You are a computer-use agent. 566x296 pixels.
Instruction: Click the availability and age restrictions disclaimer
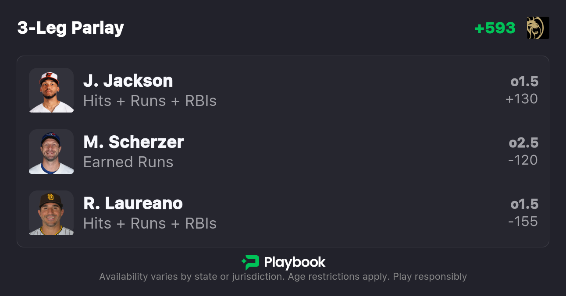(283, 277)
